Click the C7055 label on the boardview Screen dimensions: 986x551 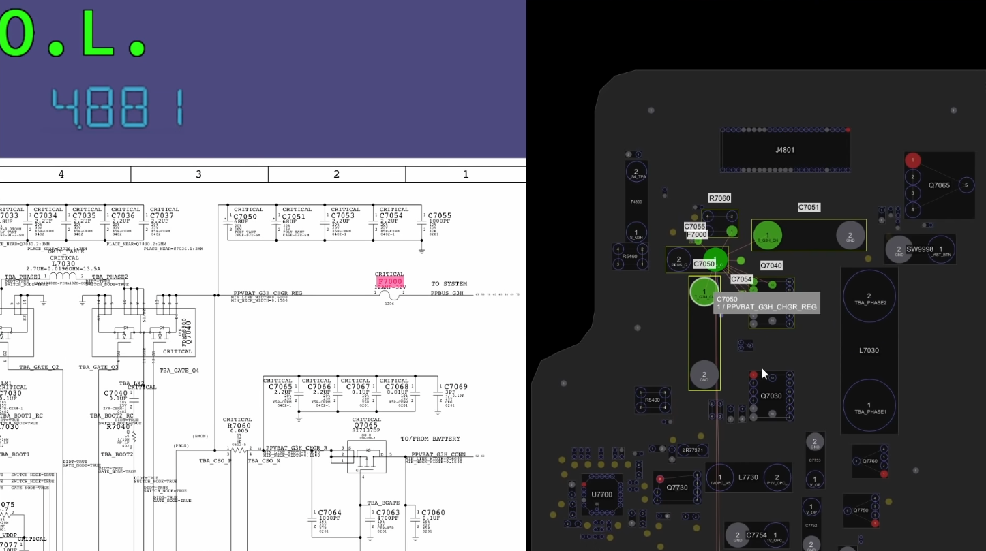point(695,227)
